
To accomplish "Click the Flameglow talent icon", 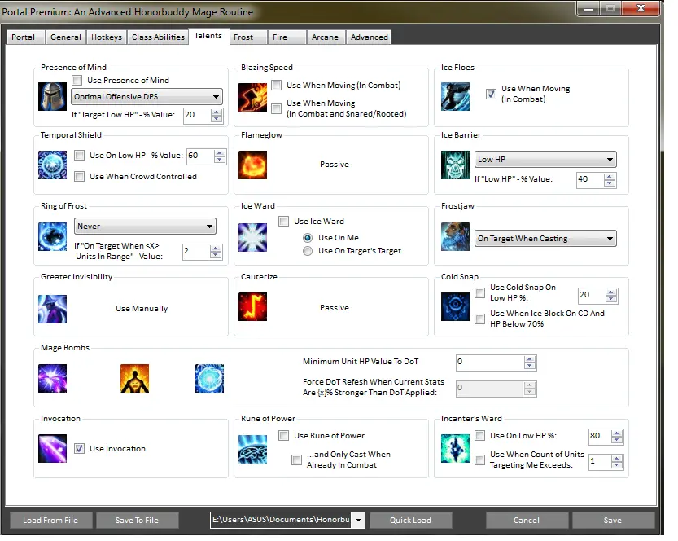I will (x=252, y=165).
